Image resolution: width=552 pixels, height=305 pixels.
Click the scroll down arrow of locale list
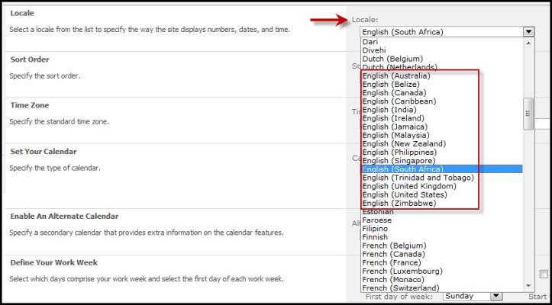pos(527,287)
